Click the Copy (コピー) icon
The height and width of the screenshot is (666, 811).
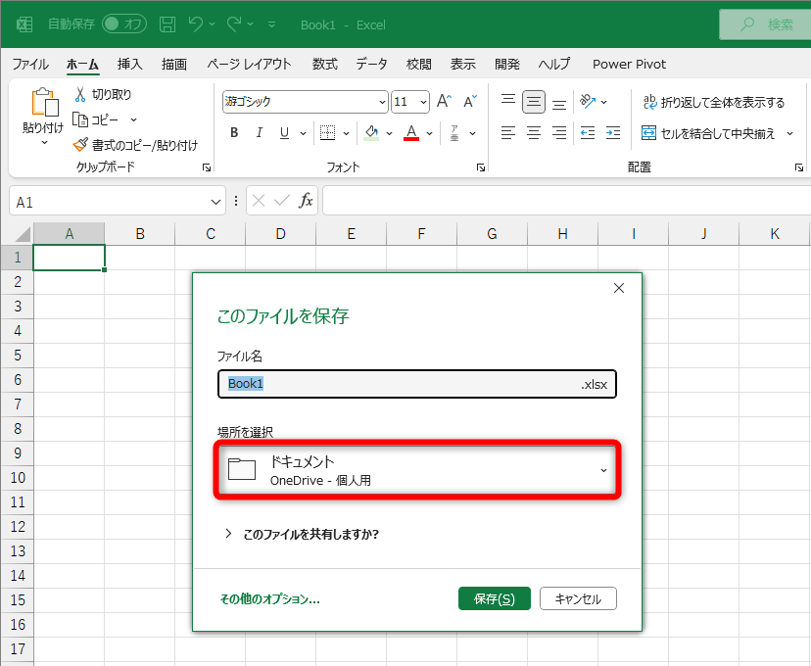[x=82, y=119]
